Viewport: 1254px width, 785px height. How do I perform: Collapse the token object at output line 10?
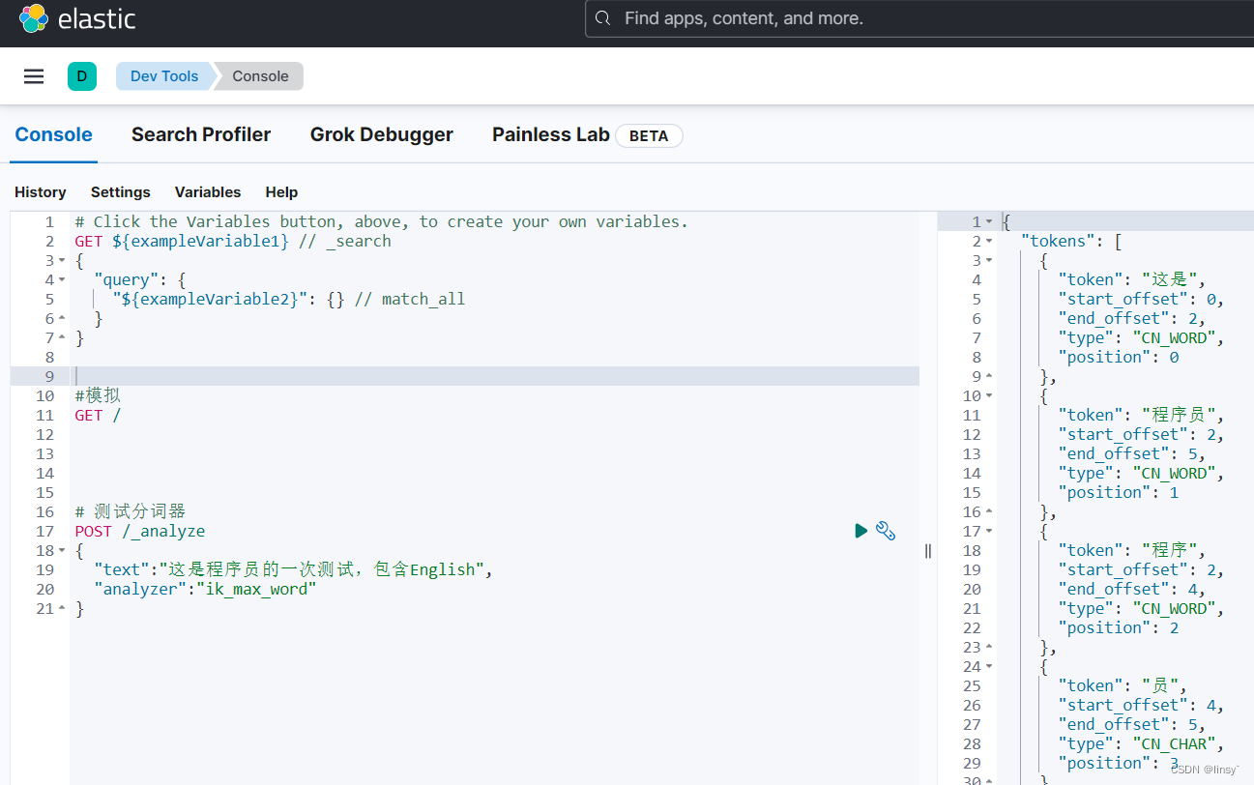point(989,396)
